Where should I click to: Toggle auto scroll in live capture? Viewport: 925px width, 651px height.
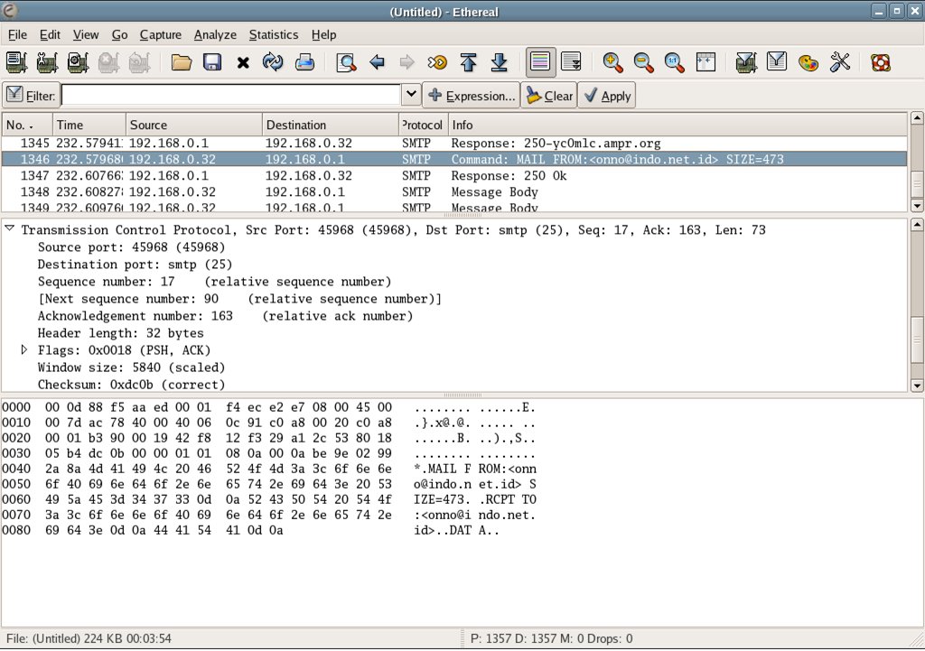[571, 62]
